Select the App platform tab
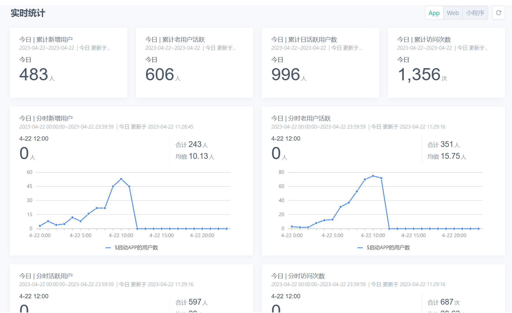Viewport: 512px width, 313px height. pos(434,13)
